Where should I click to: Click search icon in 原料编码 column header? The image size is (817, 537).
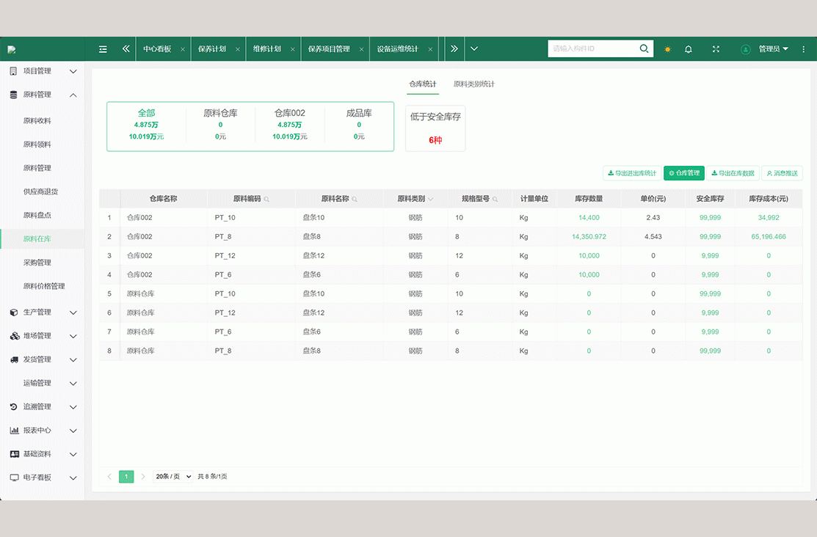coord(266,199)
